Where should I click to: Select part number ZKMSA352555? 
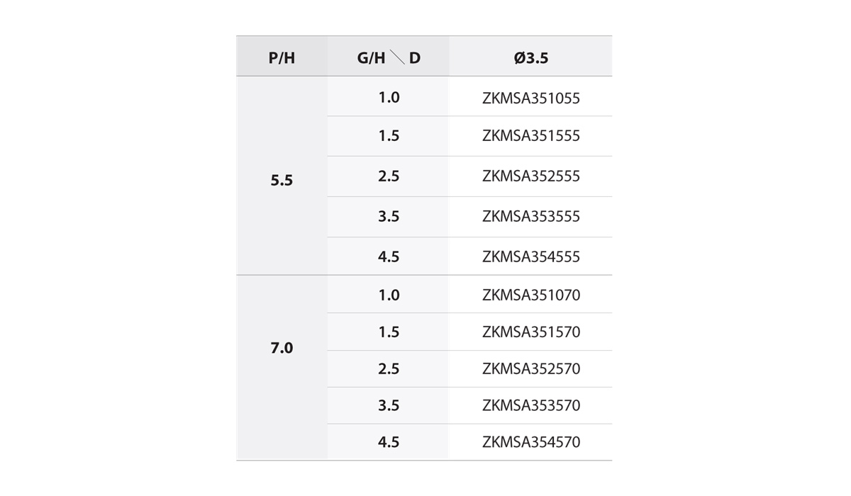click(x=530, y=176)
